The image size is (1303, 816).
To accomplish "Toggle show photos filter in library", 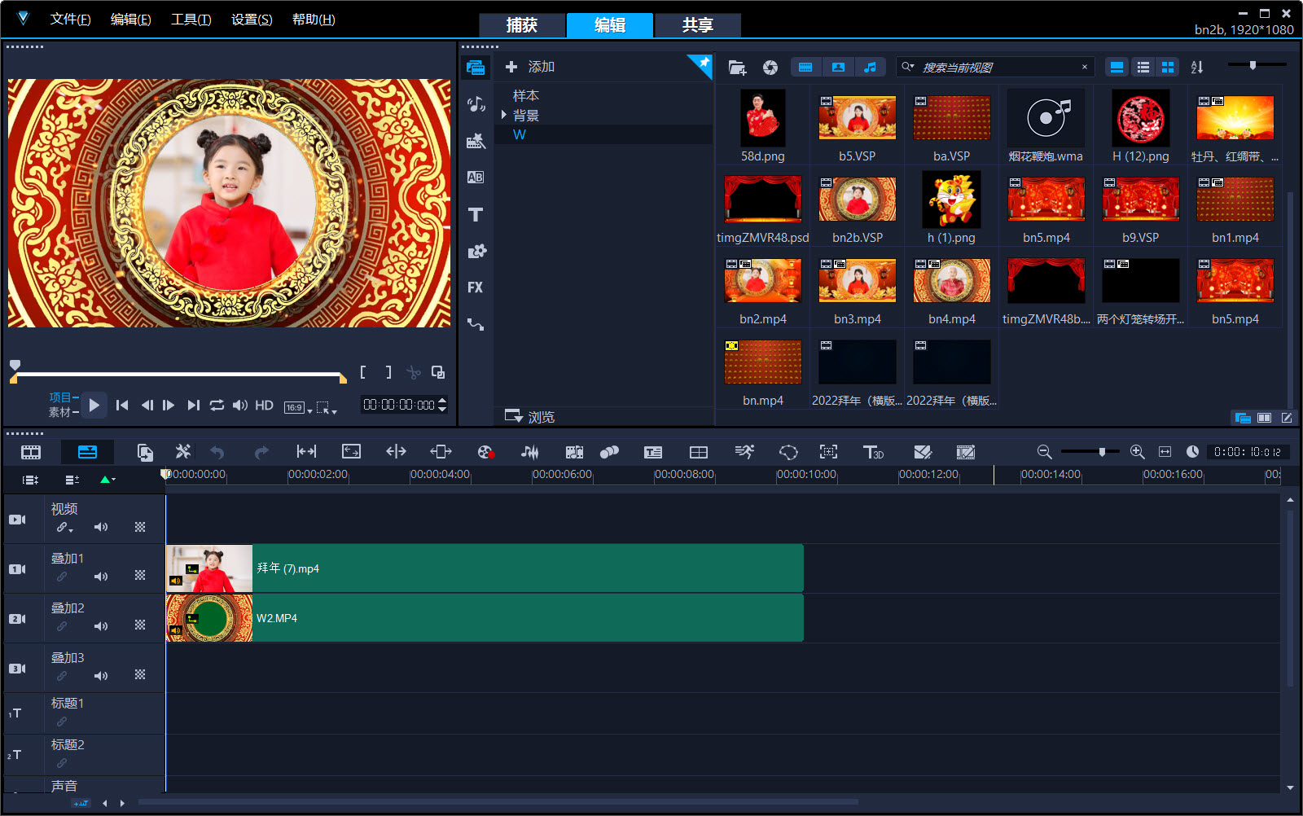I will (838, 67).
